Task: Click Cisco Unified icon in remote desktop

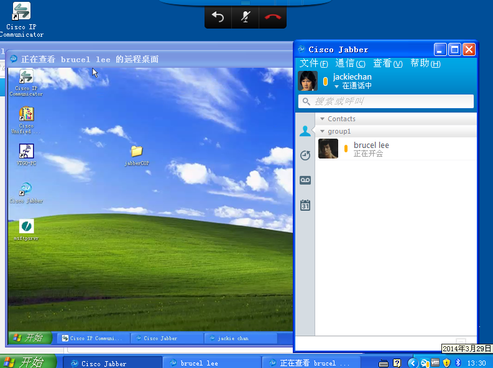Action: tap(26, 121)
